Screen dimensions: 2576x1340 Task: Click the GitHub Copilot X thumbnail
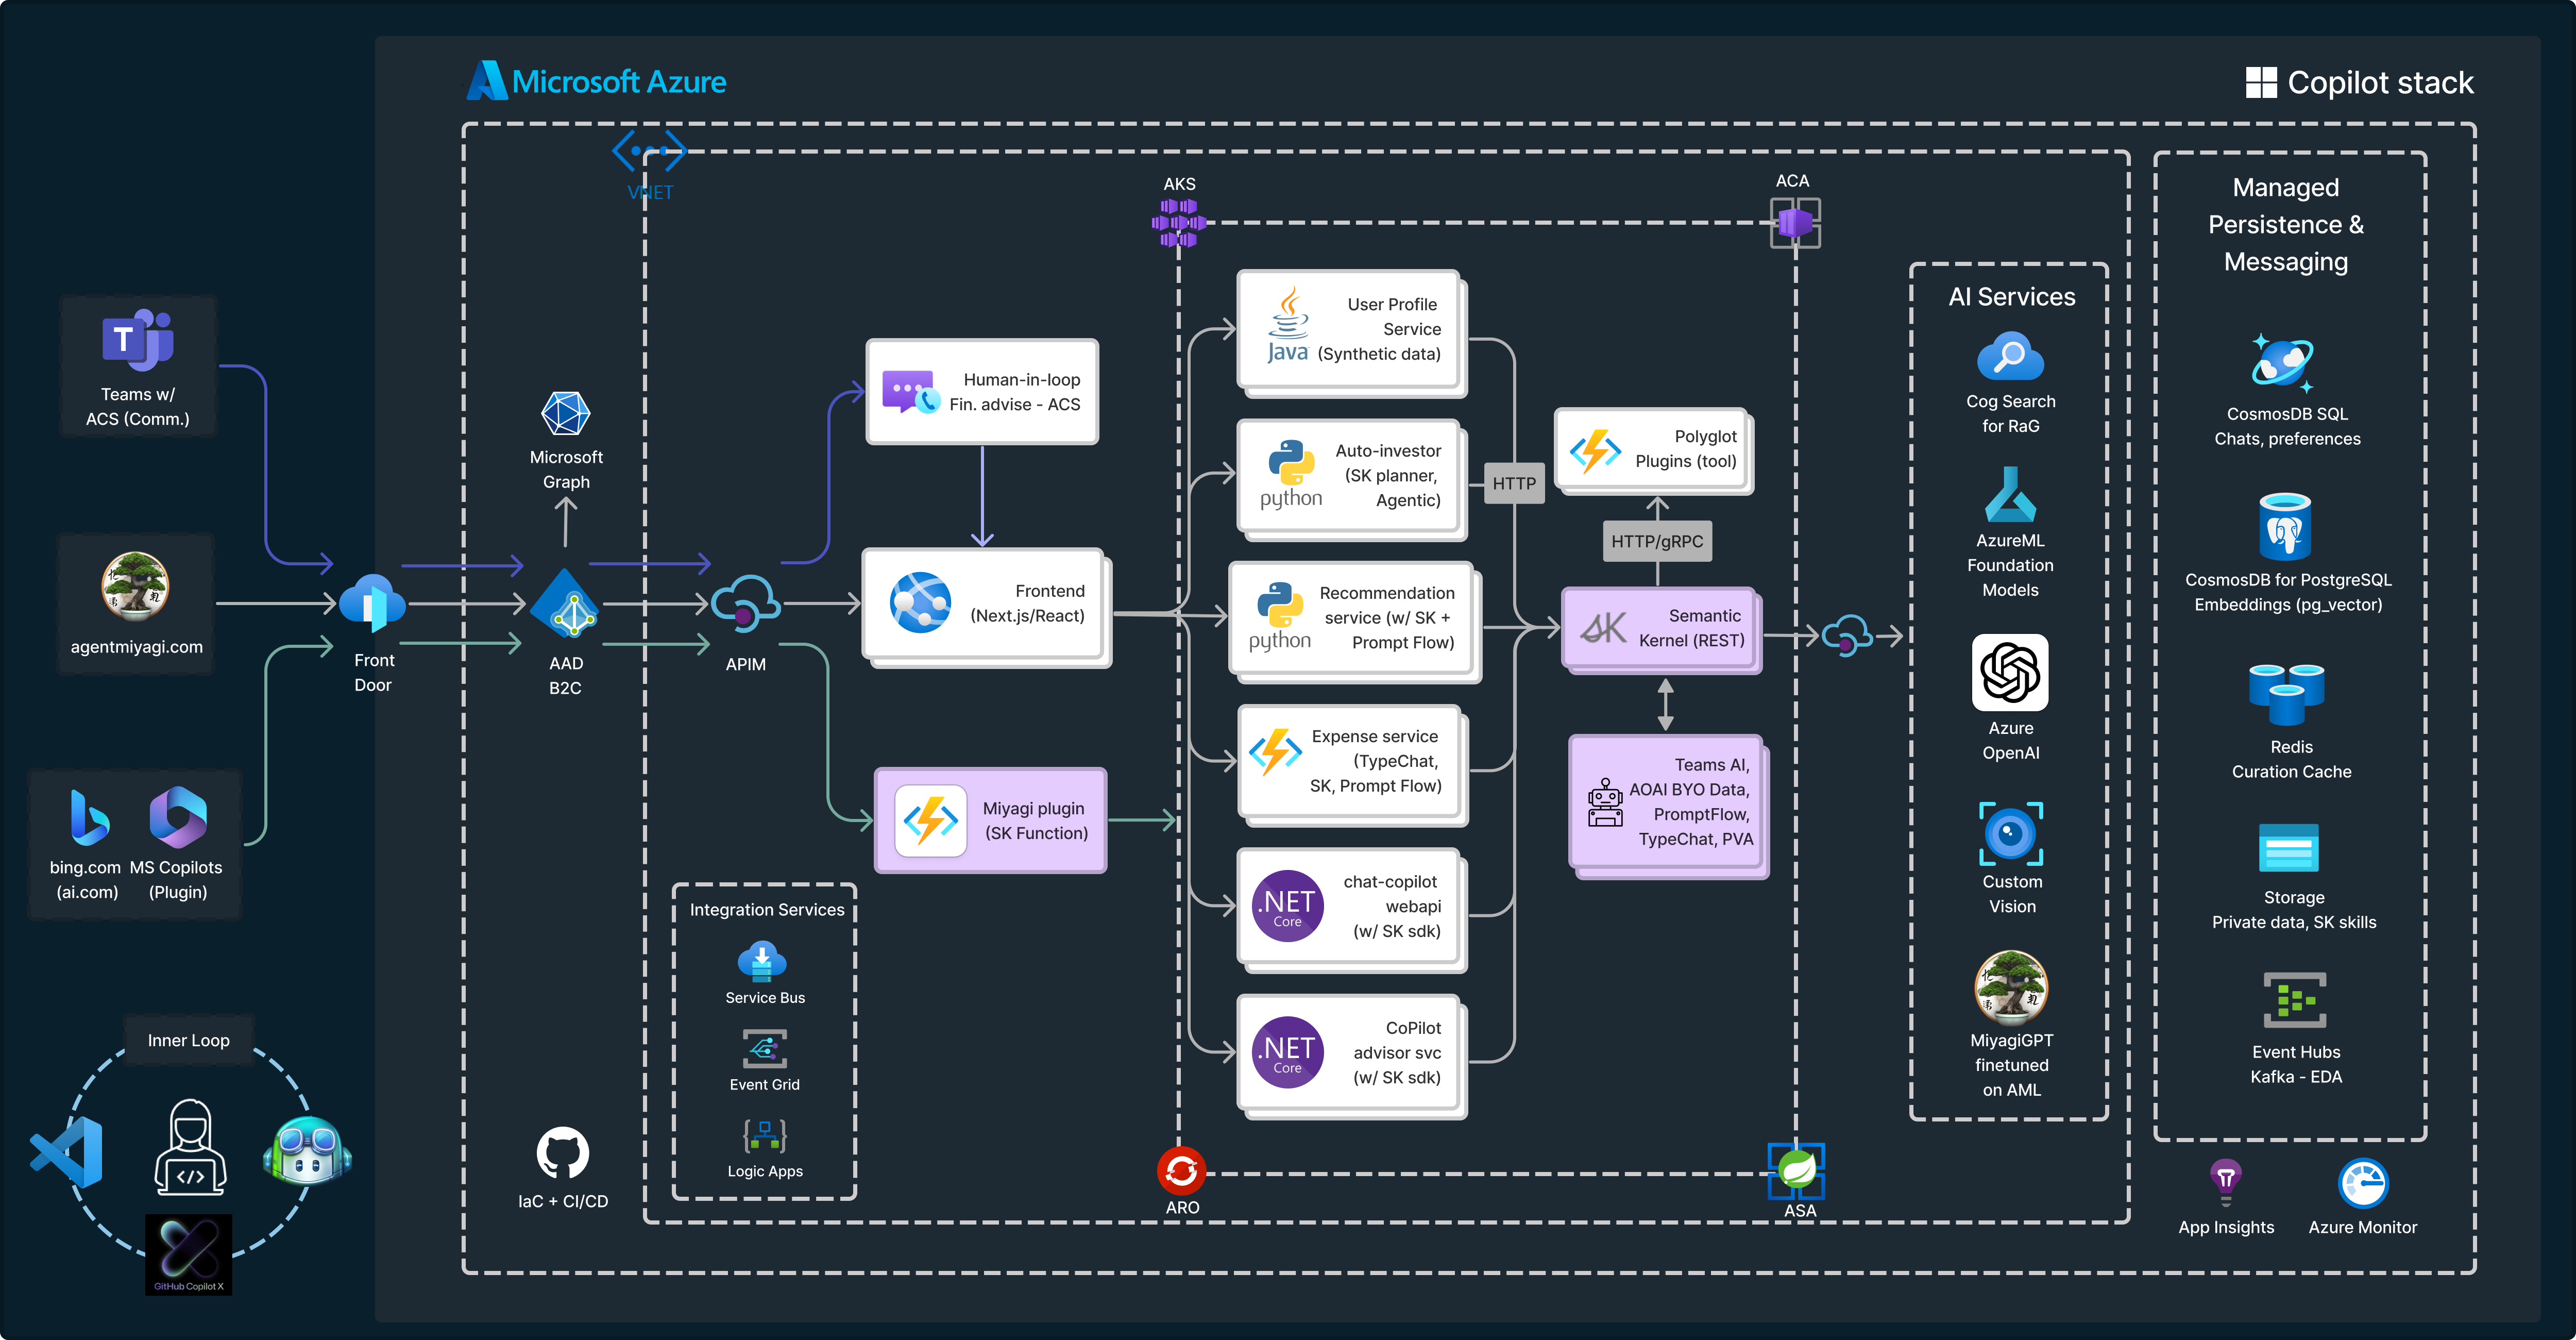pyautogui.click(x=188, y=1254)
